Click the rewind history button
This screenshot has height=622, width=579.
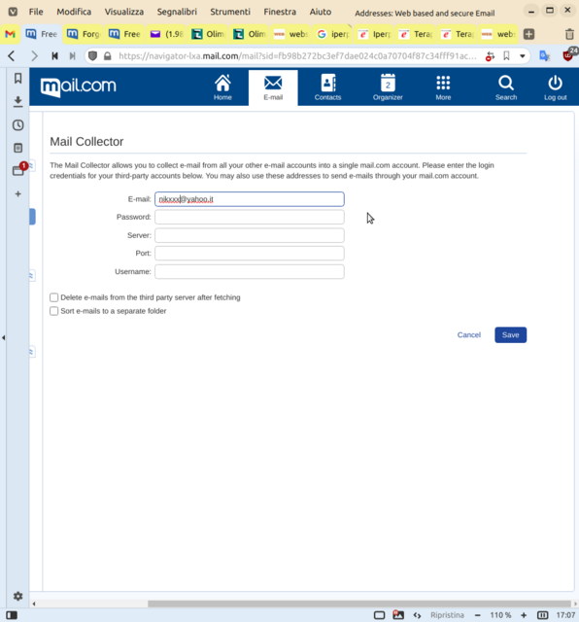coord(54,56)
